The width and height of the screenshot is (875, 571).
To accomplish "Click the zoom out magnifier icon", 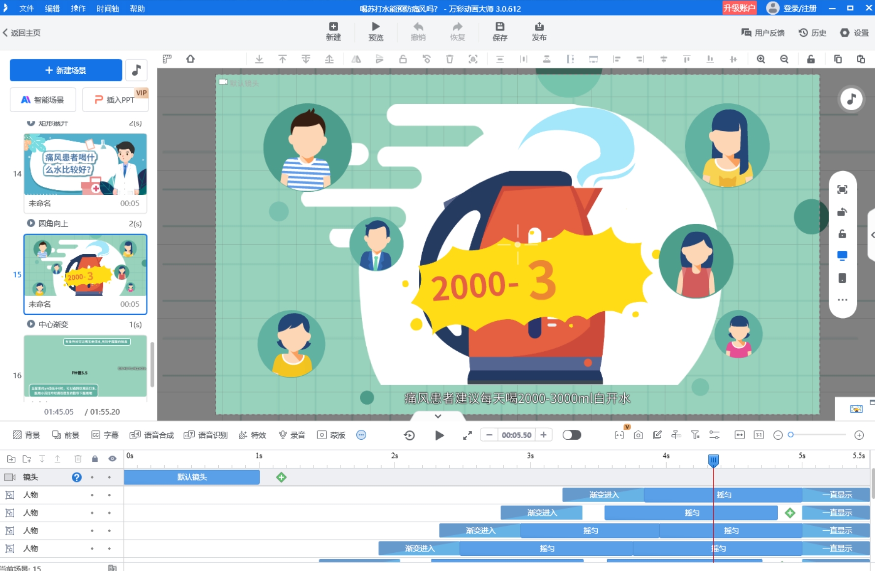I will [785, 59].
